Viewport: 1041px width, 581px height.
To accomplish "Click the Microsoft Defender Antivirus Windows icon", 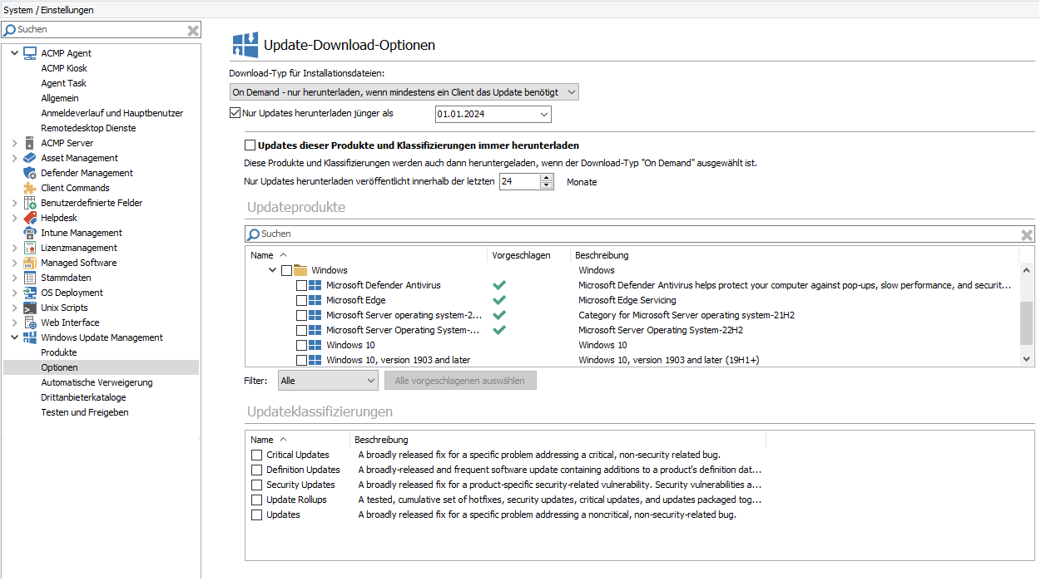I will pos(315,285).
